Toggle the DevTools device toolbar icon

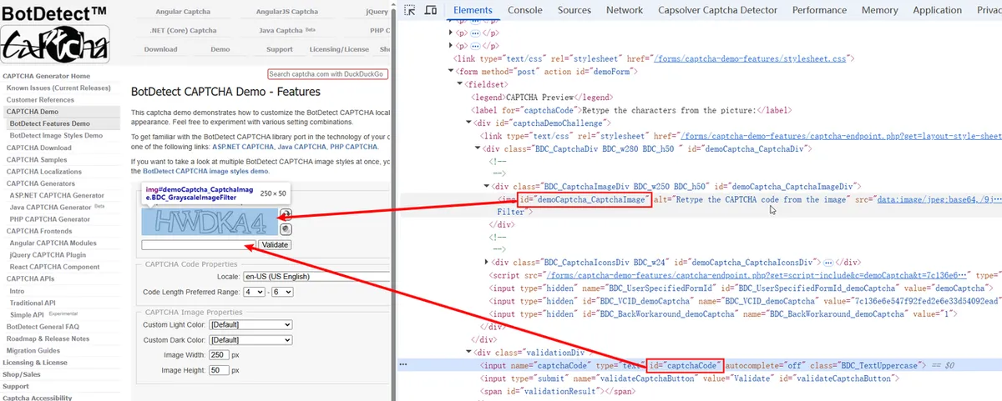[431, 10]
